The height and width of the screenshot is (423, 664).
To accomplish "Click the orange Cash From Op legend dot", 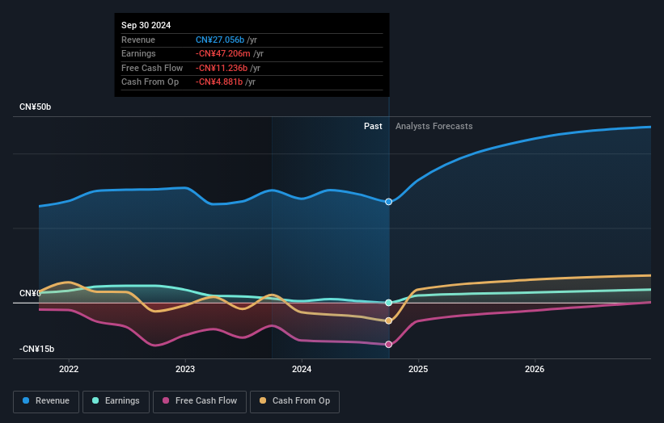I will click(263, 400).
